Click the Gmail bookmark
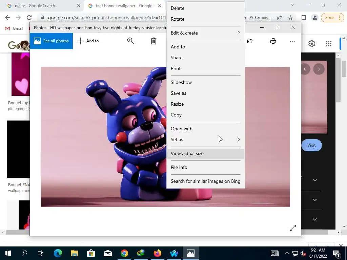Screen dimensions: 347x260 tap(14, 28)
